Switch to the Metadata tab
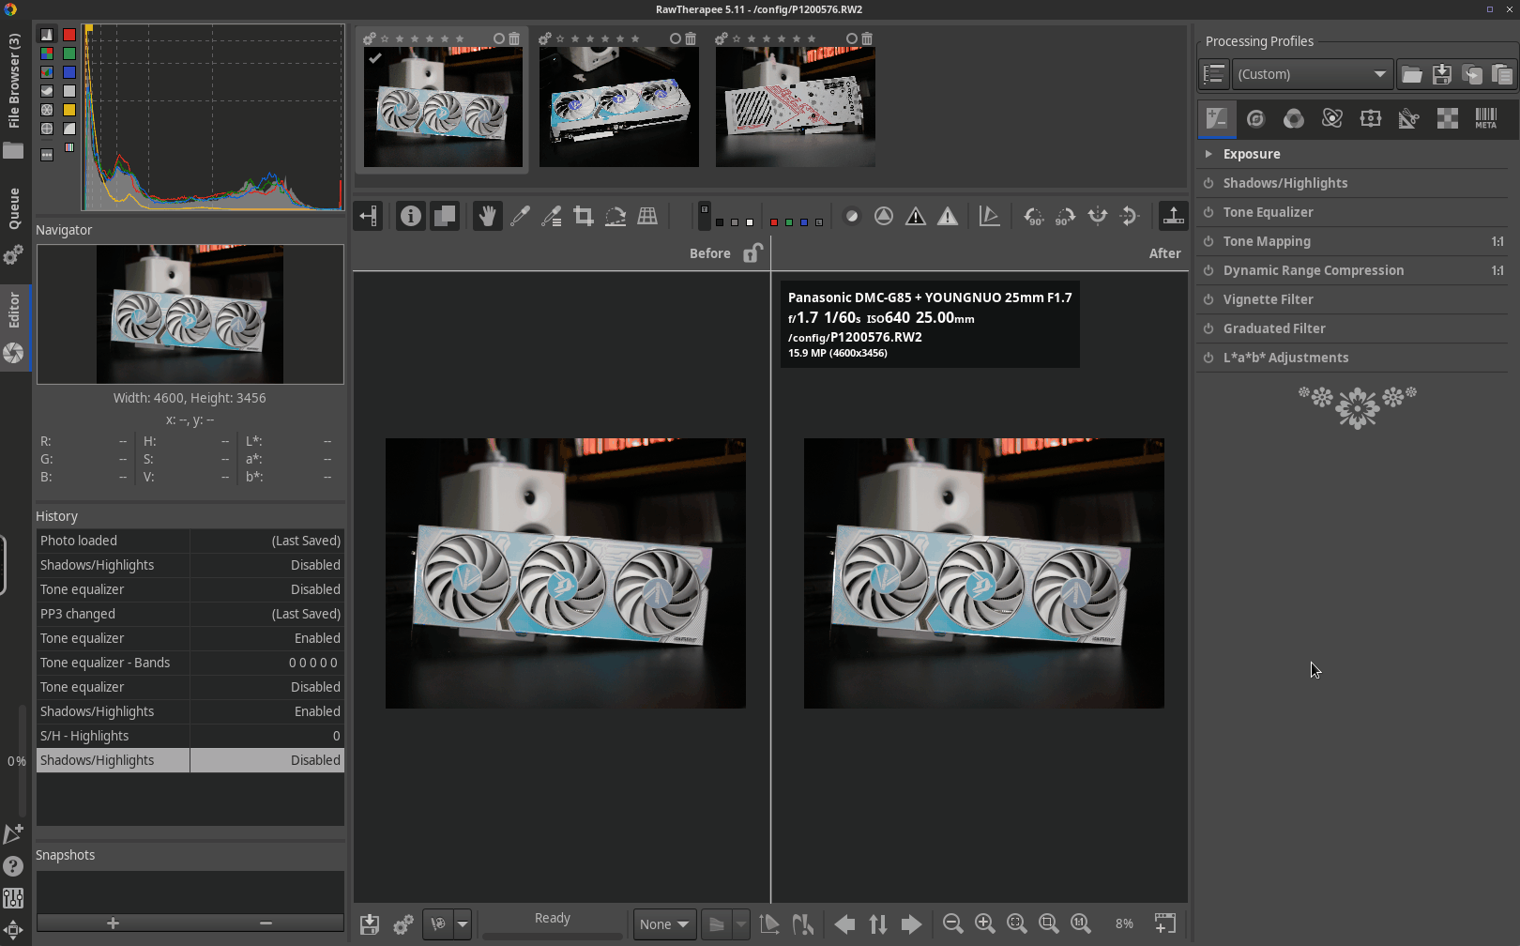This screenshot has height=946, width=1520. point(1486,118)
